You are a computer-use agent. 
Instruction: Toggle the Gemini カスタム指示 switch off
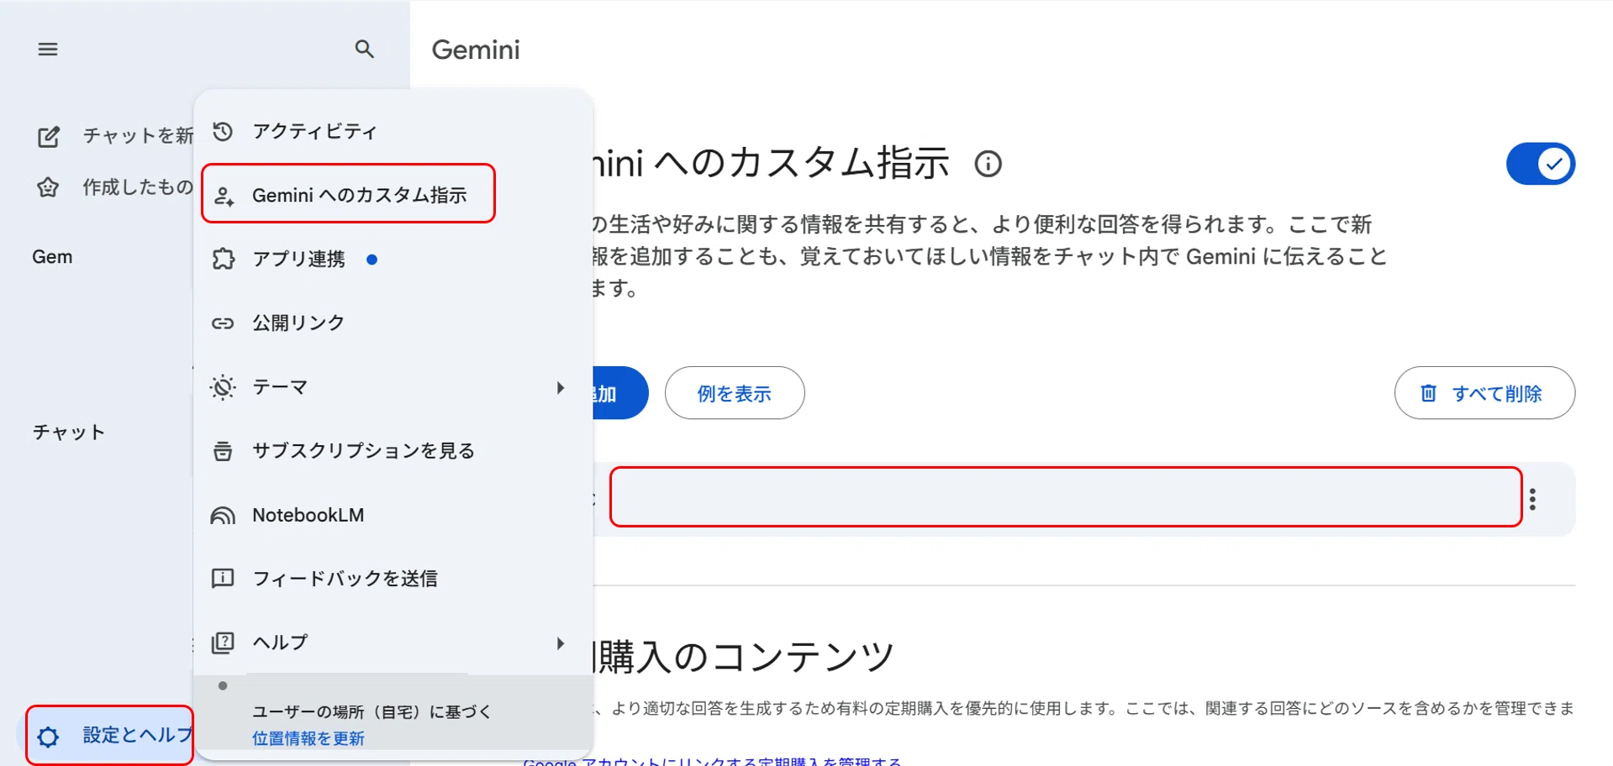[x=1540, y=164]
